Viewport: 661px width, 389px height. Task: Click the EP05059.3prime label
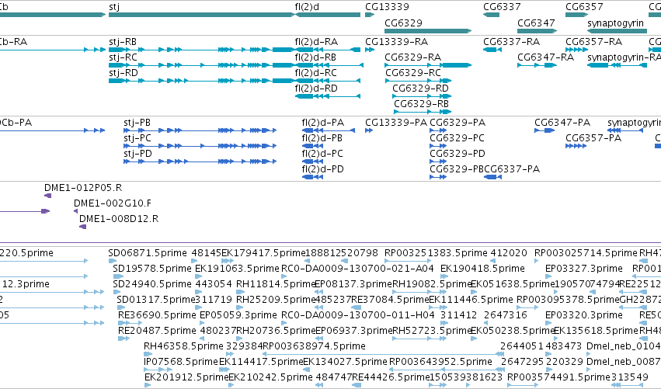(x=238, y=315)
